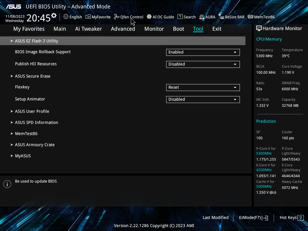The image size is (308, 231).
Task: Open Qfan Control via the fan icon
Action: (117, 17)
